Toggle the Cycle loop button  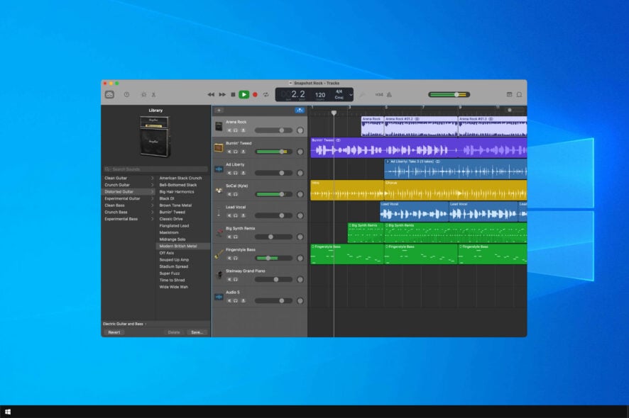tap(266, 94)
